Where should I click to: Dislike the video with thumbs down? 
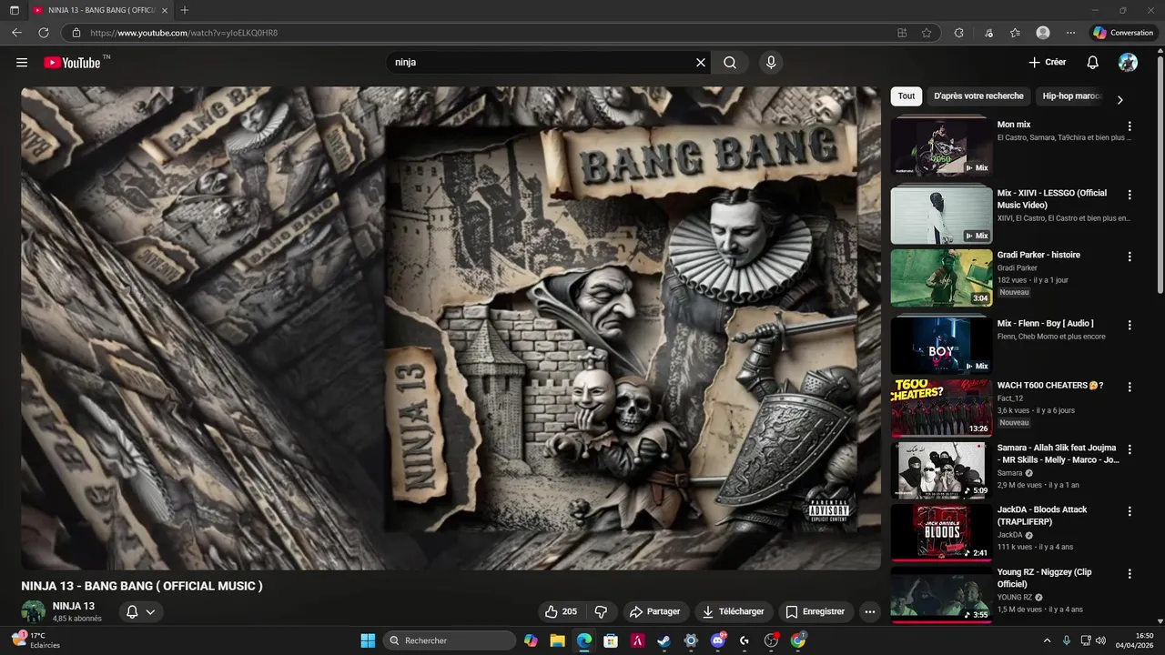tap(601, 611)
